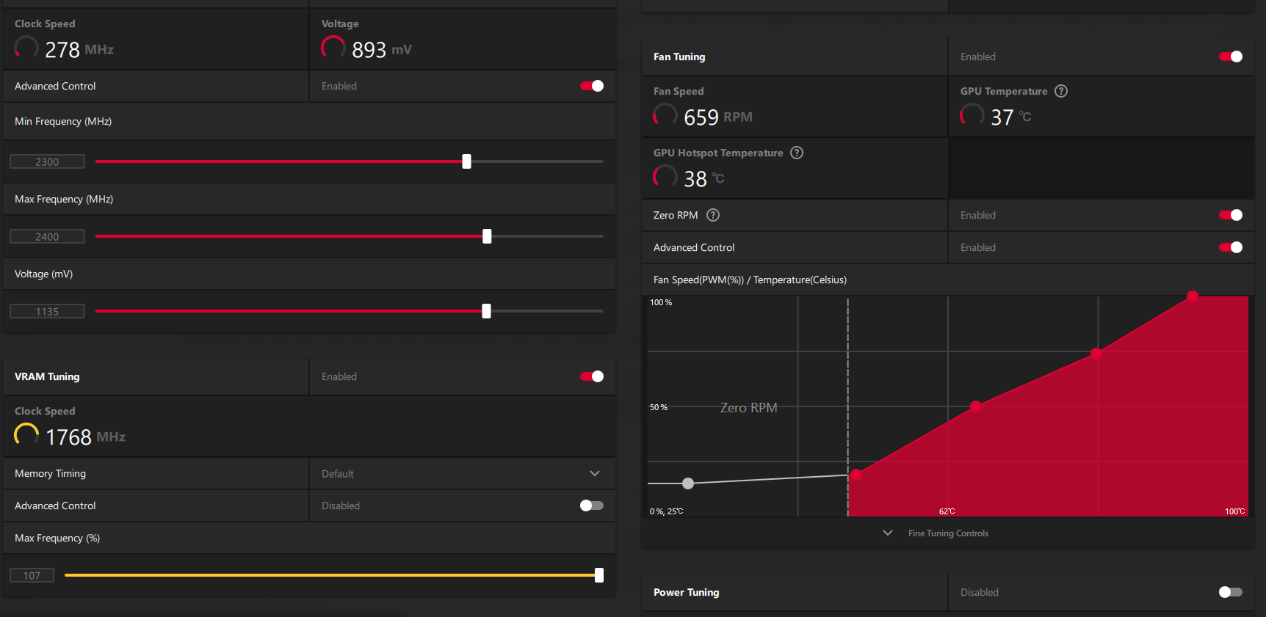The height and width of the screenshot is (617, 1266).
Task: Click the VRAM Max Frequency 107 field
Action: click(x=32, y=575)
